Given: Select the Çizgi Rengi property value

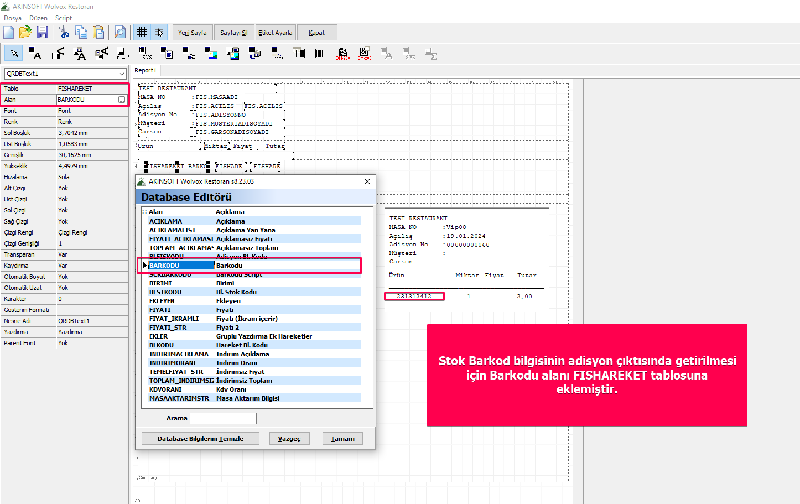Looking at the screenshot, I should 92,232.
